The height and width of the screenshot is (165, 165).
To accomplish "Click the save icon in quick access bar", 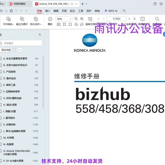I will (x=6, y=11).
